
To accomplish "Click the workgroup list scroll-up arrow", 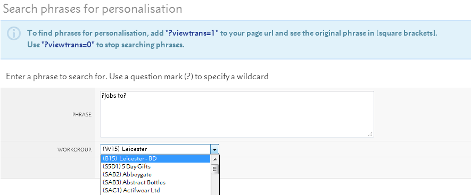I will tap(215, 159).
